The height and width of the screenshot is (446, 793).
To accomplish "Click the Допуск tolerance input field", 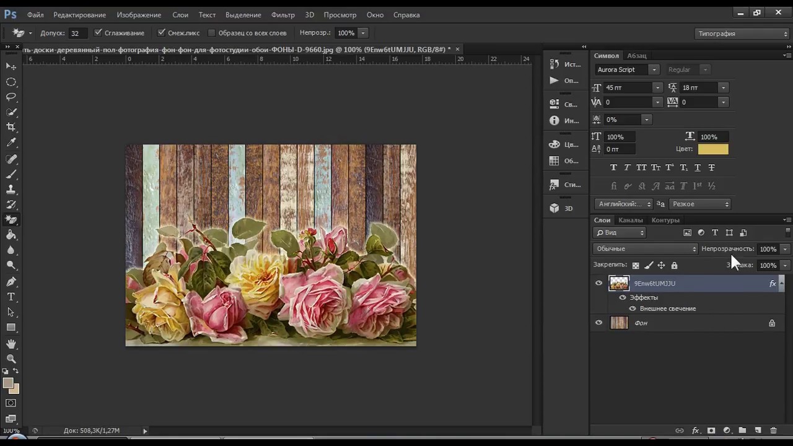I will [x=77, y=33].
